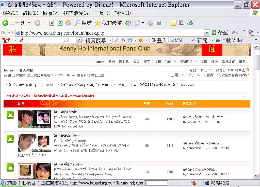The width and height of the screenshot is (260, 187).
Task: Collapse the forum category section arrow
Action: [x=245, y=97]
